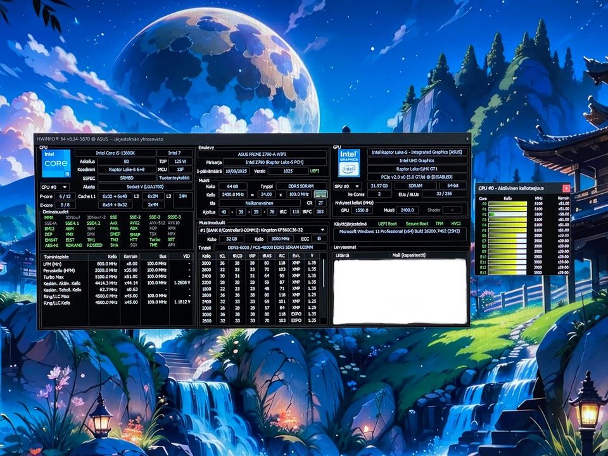This screenshot has width=608, height=456.
Task: Click the Peruskello (HFM) row
Action: tap(117, 270)
